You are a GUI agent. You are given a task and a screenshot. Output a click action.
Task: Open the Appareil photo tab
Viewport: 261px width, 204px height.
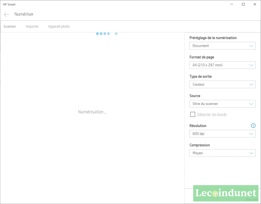click(x=59, y=27)
